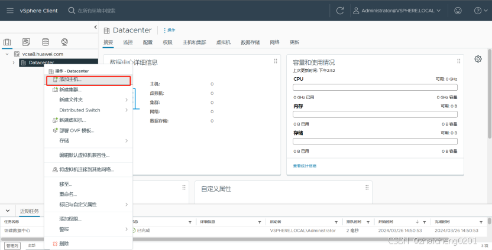Viewport: 492px width, 250px height.
Task: Switch to Hosts and Clusters inventory view
Action: click(x=7, y=42)
